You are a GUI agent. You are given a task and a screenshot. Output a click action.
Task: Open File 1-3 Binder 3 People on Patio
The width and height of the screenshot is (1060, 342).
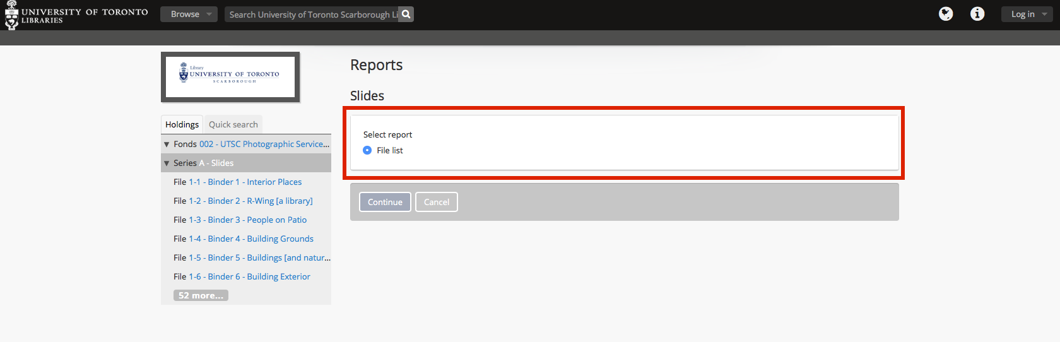(x=248, y=220)
